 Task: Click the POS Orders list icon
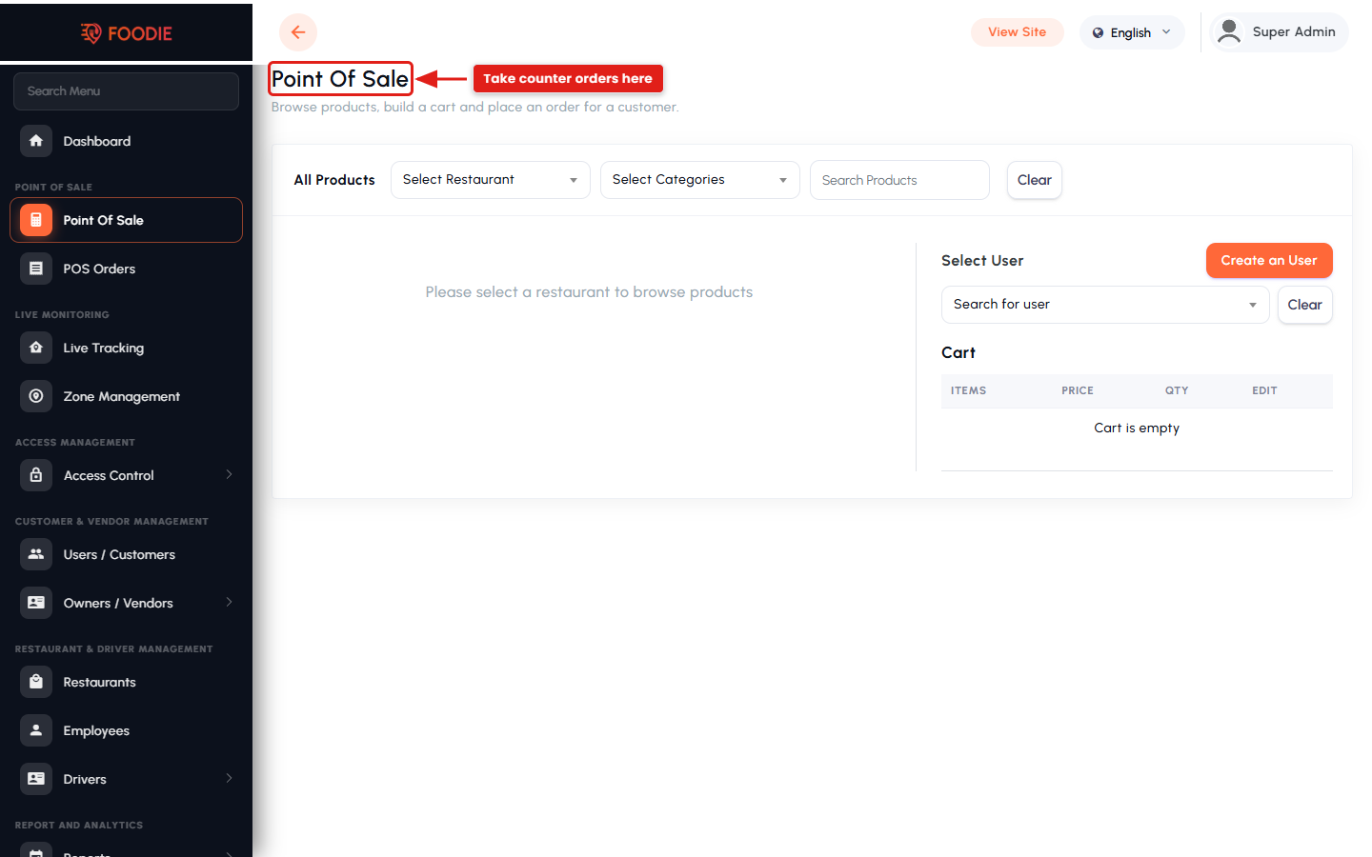click(36, 269)
